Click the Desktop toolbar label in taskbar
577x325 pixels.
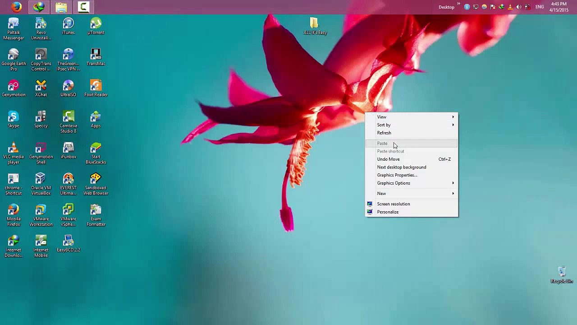(447, 7)
